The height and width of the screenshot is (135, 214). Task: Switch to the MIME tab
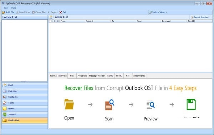[110, 76]
